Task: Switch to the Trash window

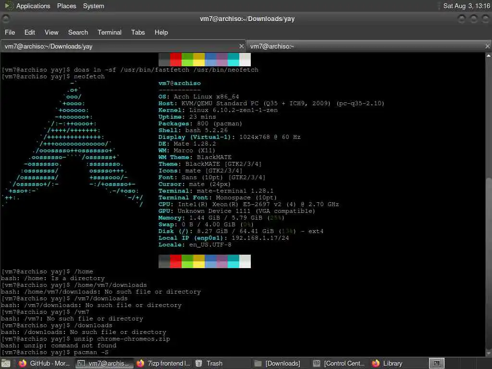Action: coord(221,363)
